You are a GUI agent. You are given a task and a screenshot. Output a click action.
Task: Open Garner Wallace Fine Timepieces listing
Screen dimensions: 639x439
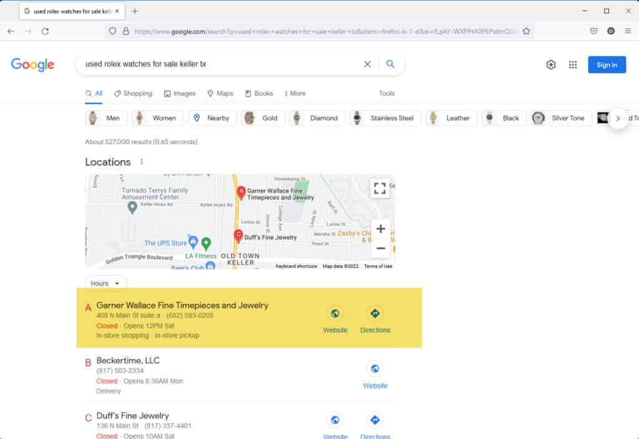(x=182, y=305)
